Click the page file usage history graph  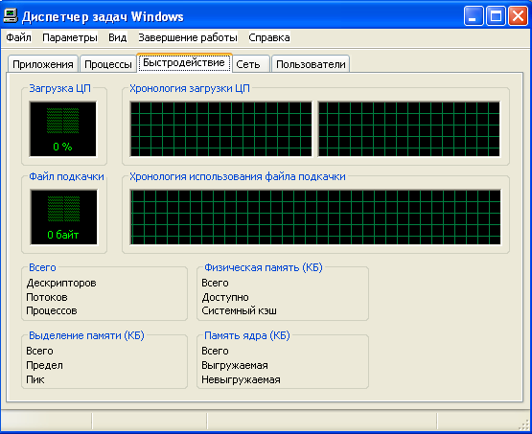(x=315, y=217)
